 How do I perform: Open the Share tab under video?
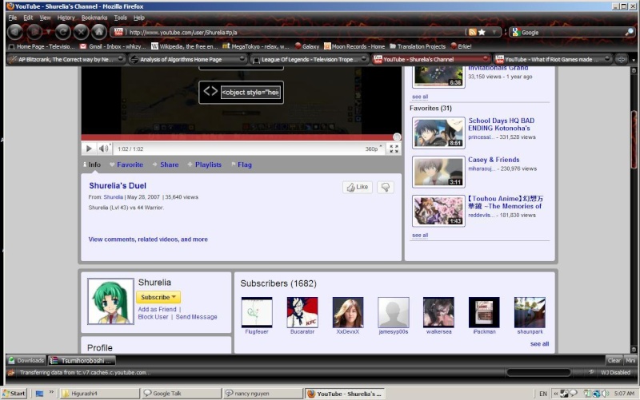pos(166,164)
